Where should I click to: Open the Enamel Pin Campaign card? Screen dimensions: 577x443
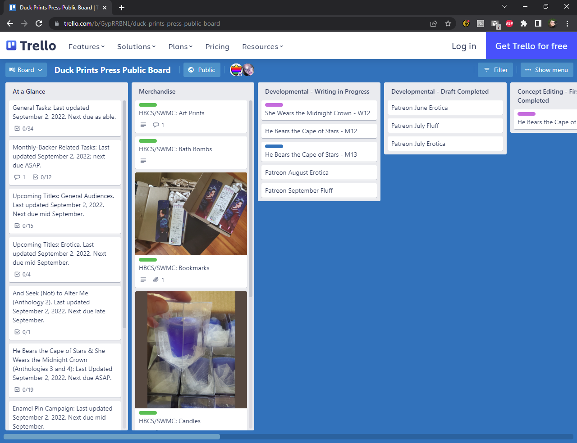tap(65, 416)
